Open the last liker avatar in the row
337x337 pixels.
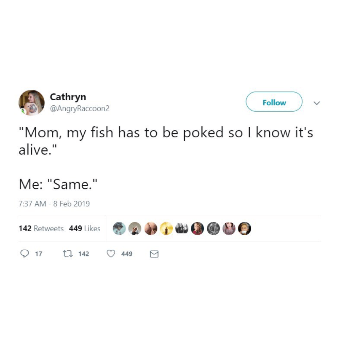[245, 228]
